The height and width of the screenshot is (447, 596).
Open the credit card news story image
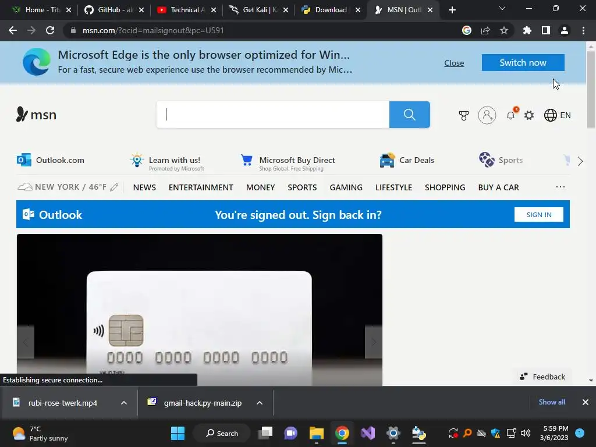coord(200,310)
